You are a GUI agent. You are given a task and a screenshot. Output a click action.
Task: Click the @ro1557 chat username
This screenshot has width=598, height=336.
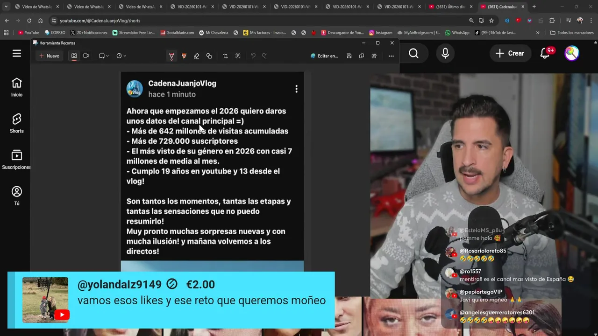(x=470, y=272)
